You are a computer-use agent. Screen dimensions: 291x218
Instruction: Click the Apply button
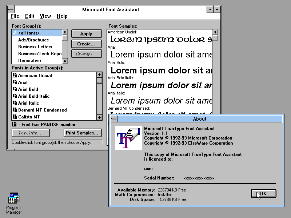tap(86, 34)
